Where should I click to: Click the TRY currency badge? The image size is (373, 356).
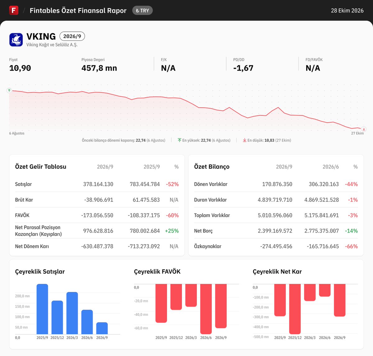142,11
